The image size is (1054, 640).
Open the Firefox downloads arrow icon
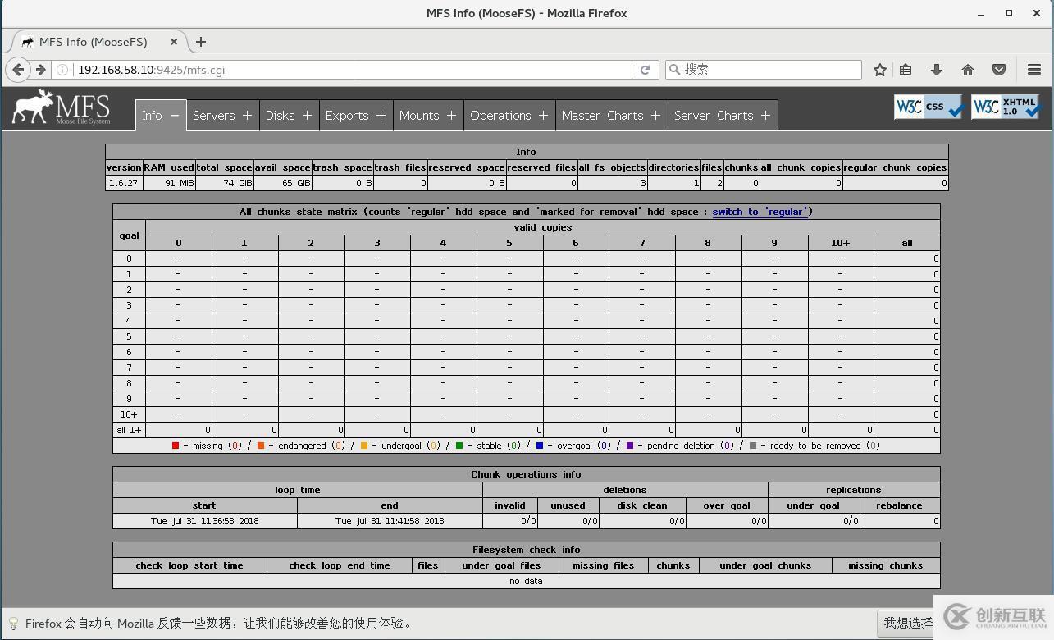click(936, 70)
